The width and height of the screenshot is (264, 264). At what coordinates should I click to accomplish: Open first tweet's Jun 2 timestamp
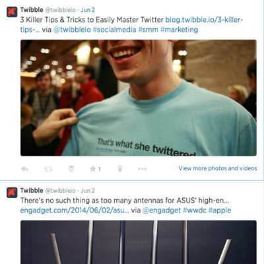88,10
